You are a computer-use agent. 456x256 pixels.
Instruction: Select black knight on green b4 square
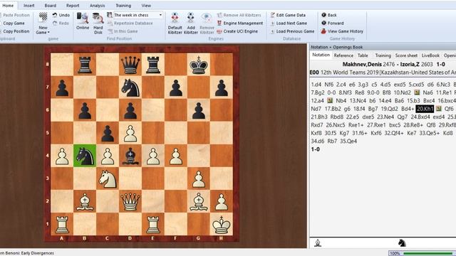(x=85, y=156)
